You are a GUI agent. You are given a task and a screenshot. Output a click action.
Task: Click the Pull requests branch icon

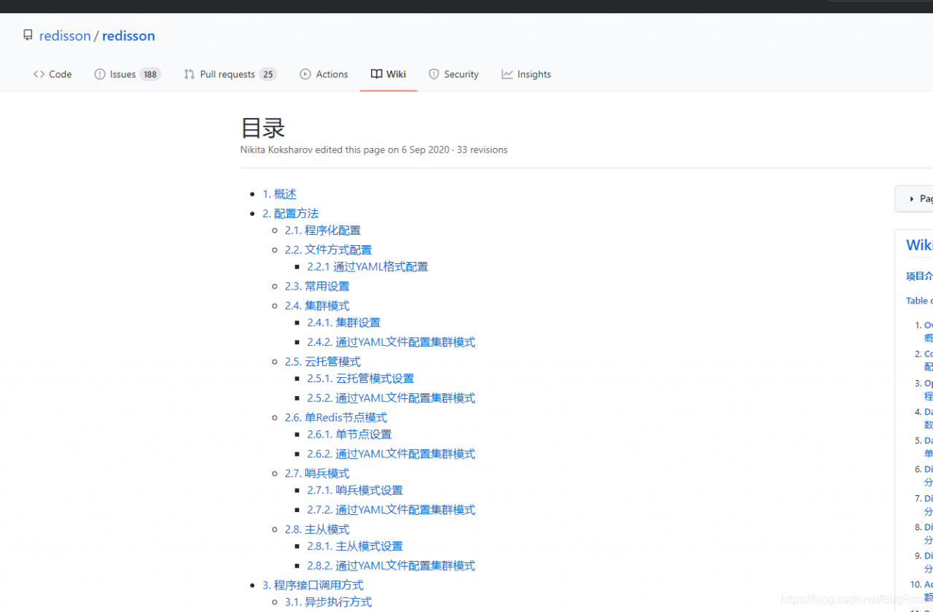[x=188, y=74]
